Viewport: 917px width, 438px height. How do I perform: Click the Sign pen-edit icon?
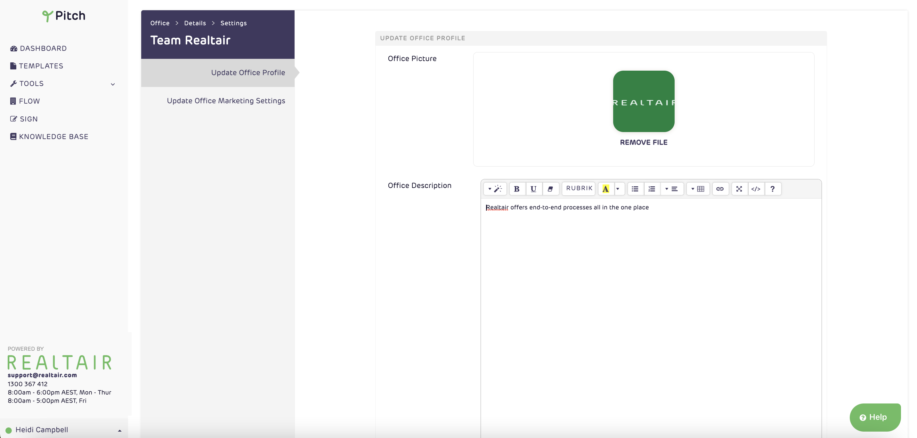(13, 119)
